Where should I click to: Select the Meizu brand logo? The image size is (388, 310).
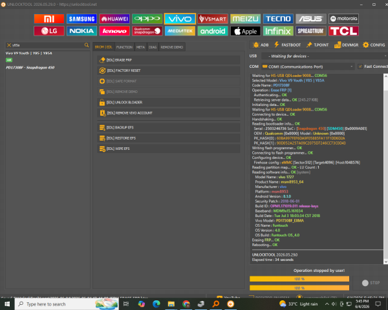[x=245, y=19]
